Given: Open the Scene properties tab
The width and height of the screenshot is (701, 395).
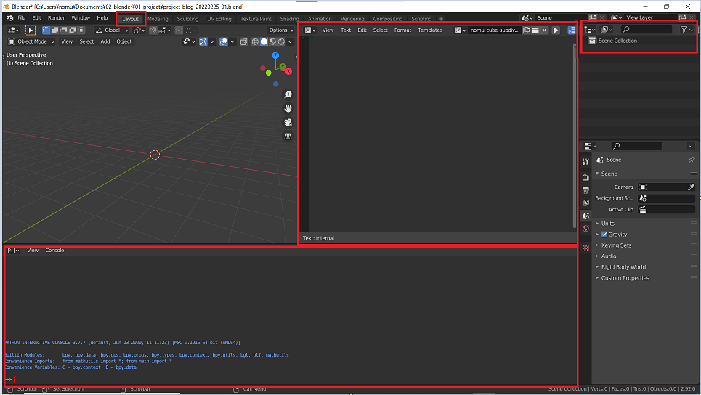Looking at the screenshot, I should [x=585, y=216].
